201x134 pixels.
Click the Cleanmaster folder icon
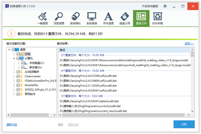pos(21,76)
